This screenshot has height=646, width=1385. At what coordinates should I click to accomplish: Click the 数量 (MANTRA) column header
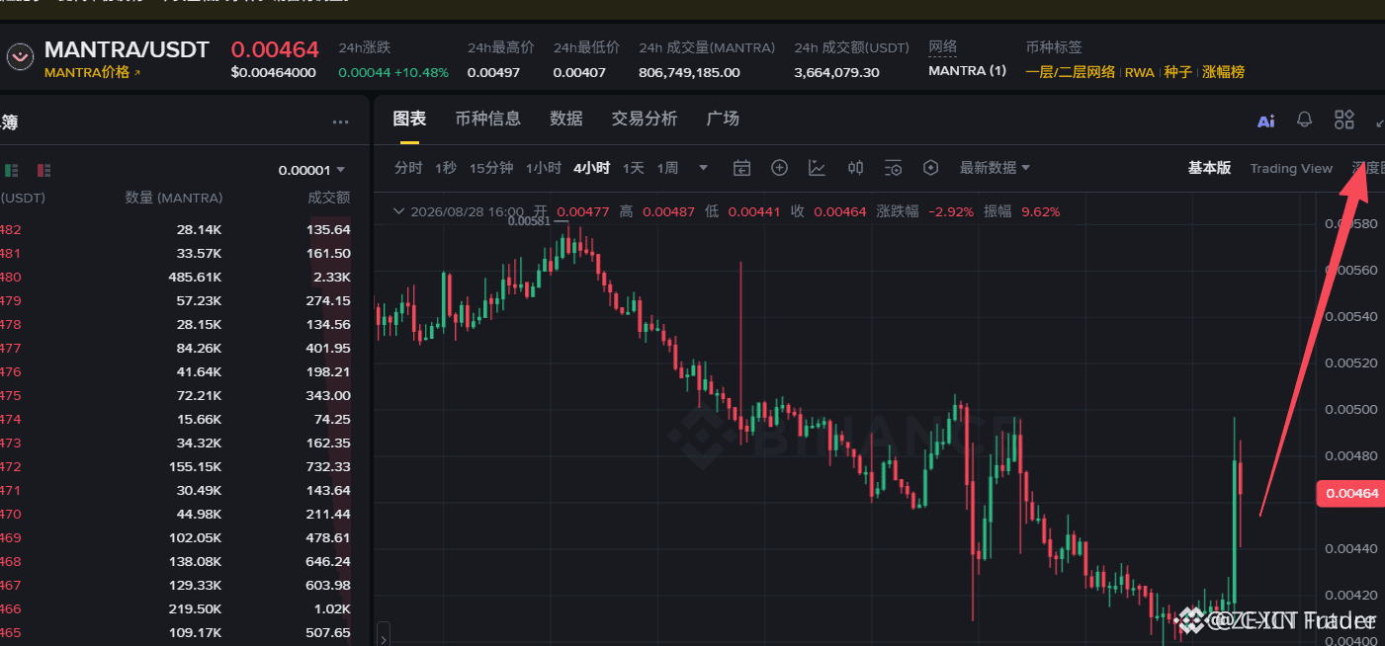pyautogui.click(x=174, y=198)
